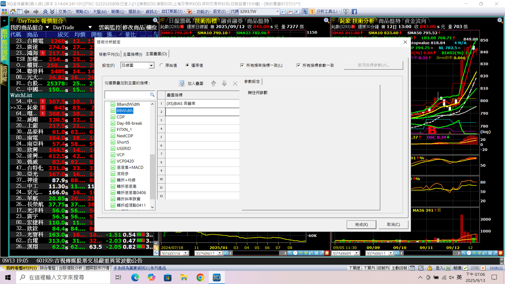
Task: Select the 底底高+MACD indicator
Action: point(130,167)
